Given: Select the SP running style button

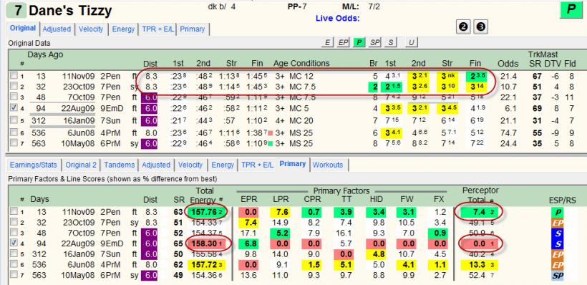Looking at the screenshot, I should coord(374,43).
